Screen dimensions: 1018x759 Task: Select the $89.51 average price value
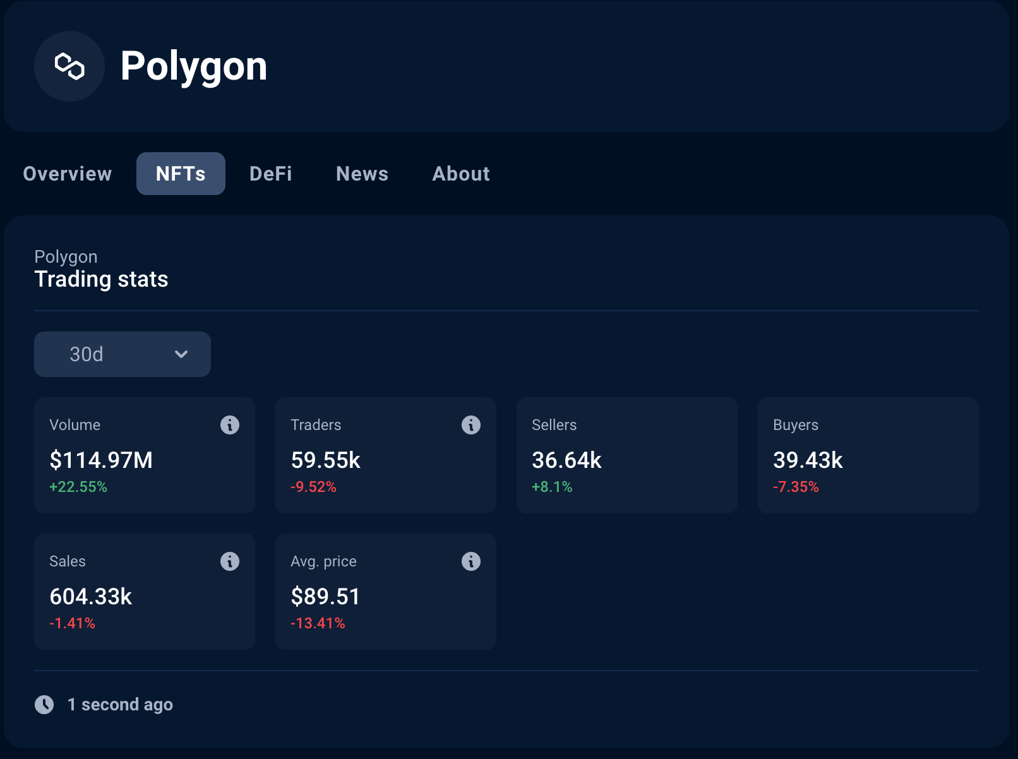(325, 597)
